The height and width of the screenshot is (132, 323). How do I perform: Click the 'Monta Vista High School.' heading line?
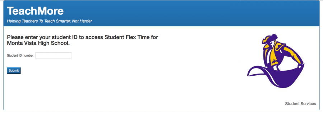[x=38, y=43]
